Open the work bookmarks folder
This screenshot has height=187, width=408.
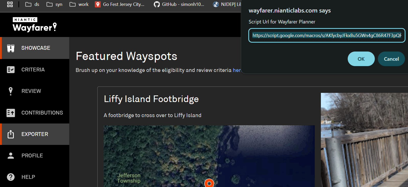(x=79, y=4)
